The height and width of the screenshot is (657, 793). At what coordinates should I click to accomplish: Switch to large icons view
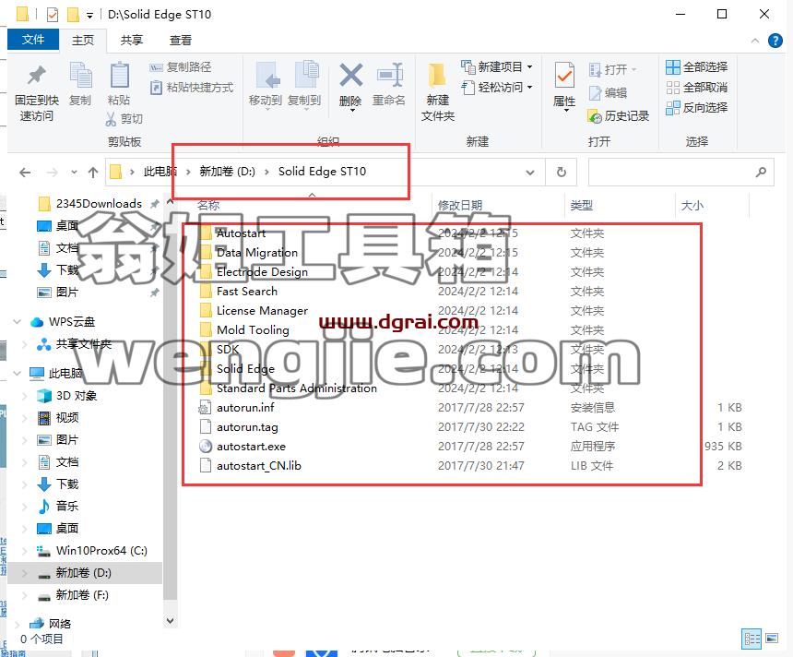click(x=772, y=639)
